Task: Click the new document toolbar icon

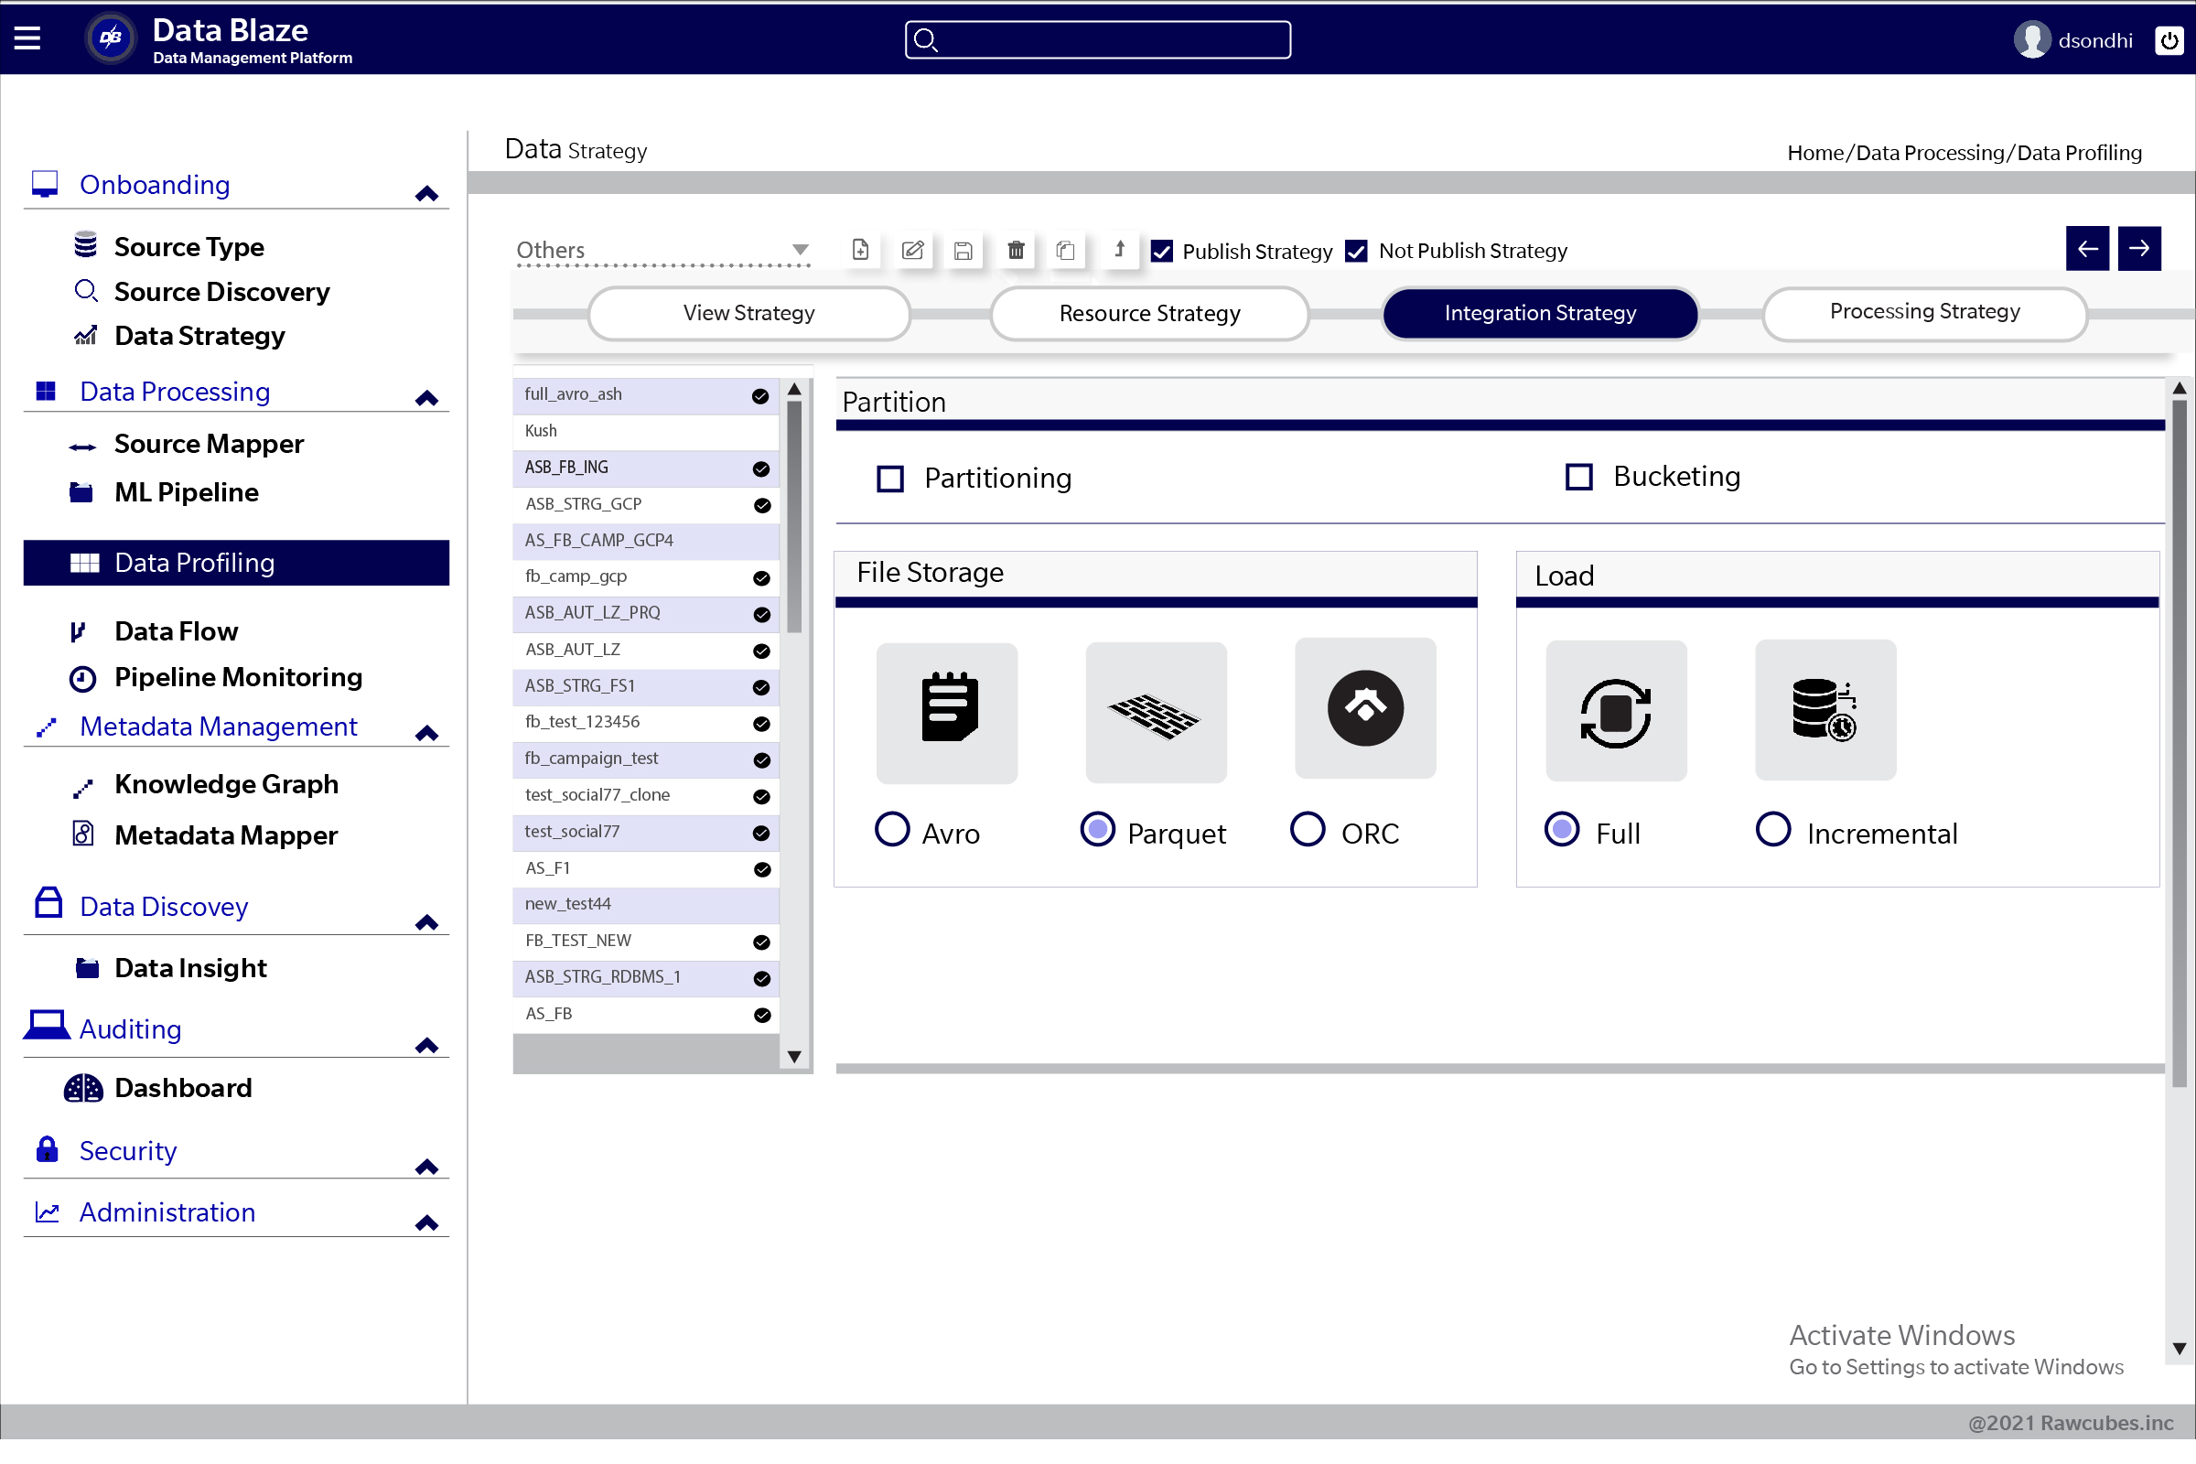Action: 861,250
